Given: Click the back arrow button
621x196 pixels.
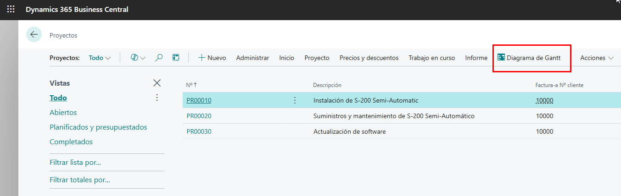Looking at the screenshot, I should (34, 35).
